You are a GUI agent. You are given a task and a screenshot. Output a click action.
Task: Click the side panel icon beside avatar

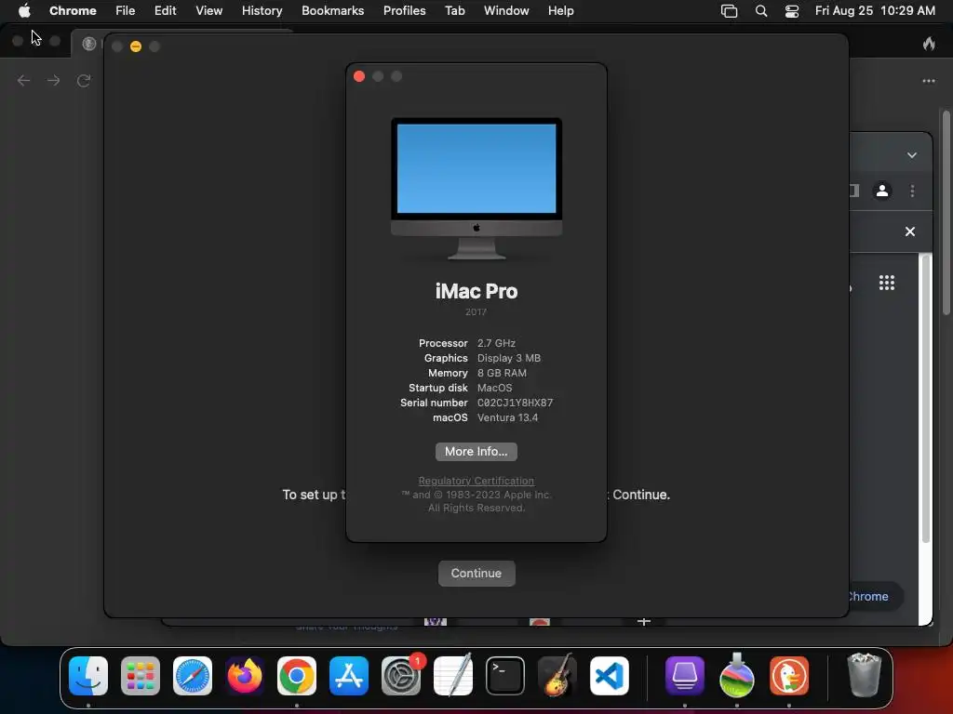pos(854,191)
